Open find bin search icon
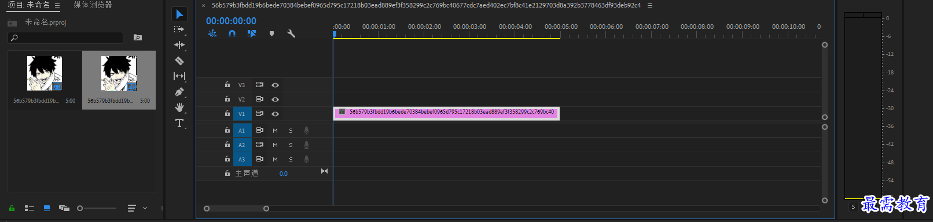The height and width of the screenshot is (222, 933). click(x=138, y=37)
